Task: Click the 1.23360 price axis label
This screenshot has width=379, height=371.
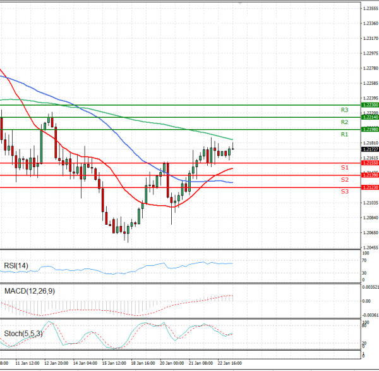Action: click(x=371, y=23)
